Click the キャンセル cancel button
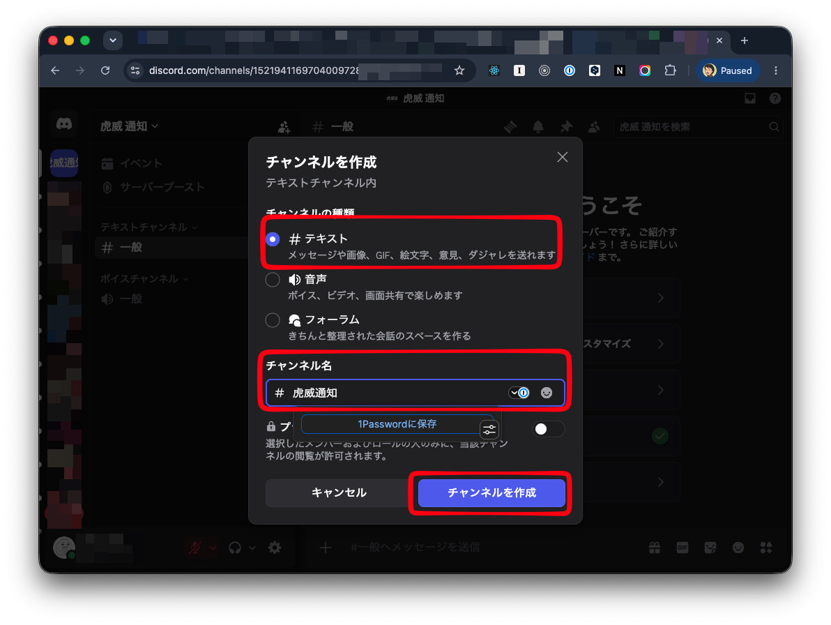The image size is (831, 625). click(x=339, y=493)
